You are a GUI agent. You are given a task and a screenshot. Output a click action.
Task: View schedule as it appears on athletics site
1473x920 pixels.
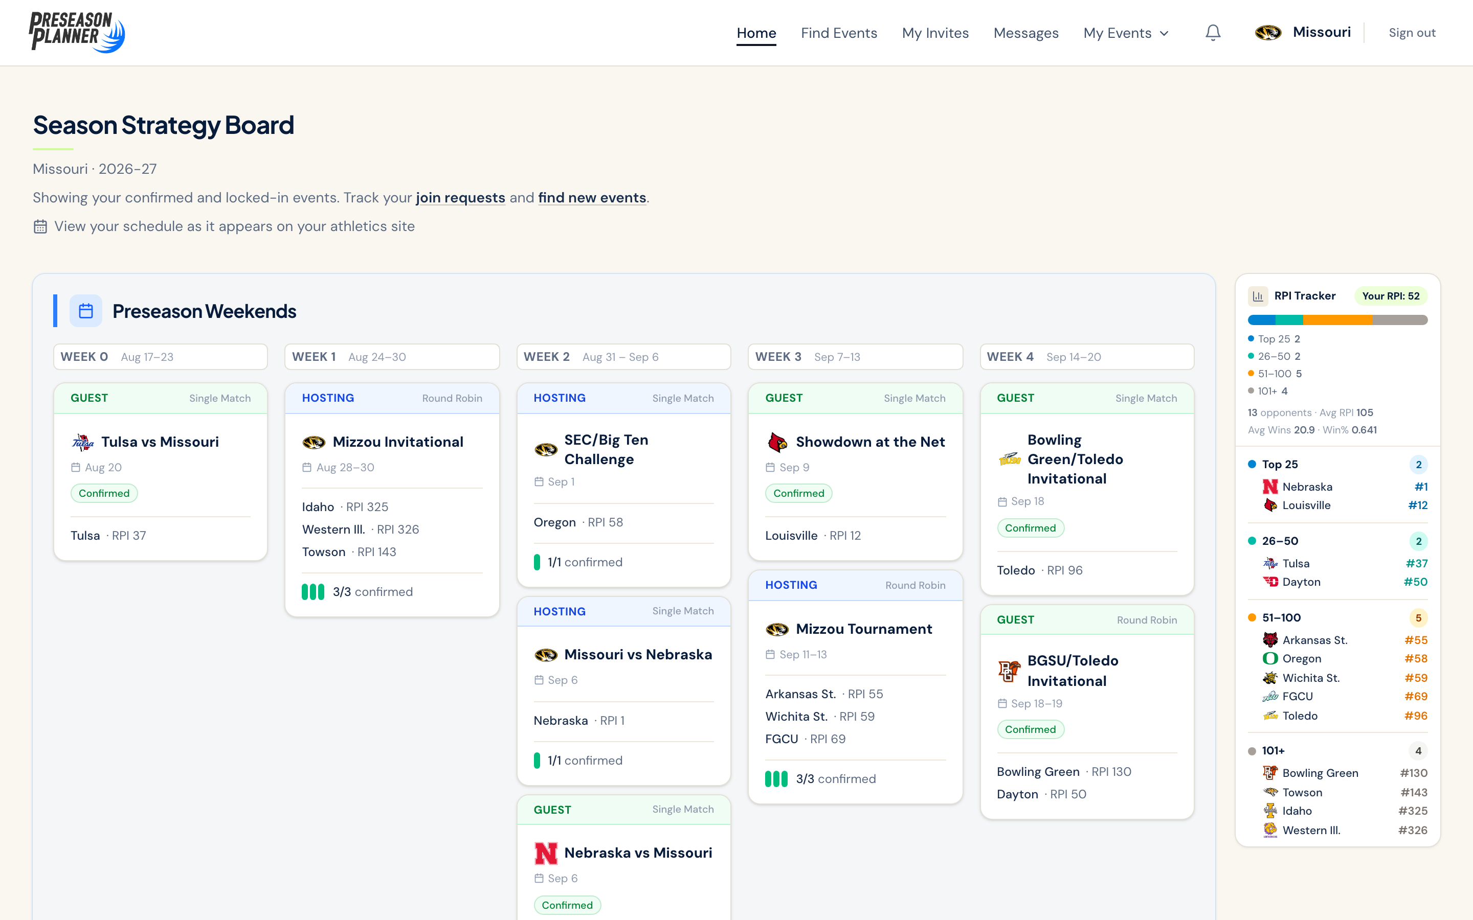(234, 226)
